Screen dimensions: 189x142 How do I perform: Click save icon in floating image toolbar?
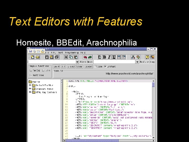pyautogui.click(x=31, y=51)
